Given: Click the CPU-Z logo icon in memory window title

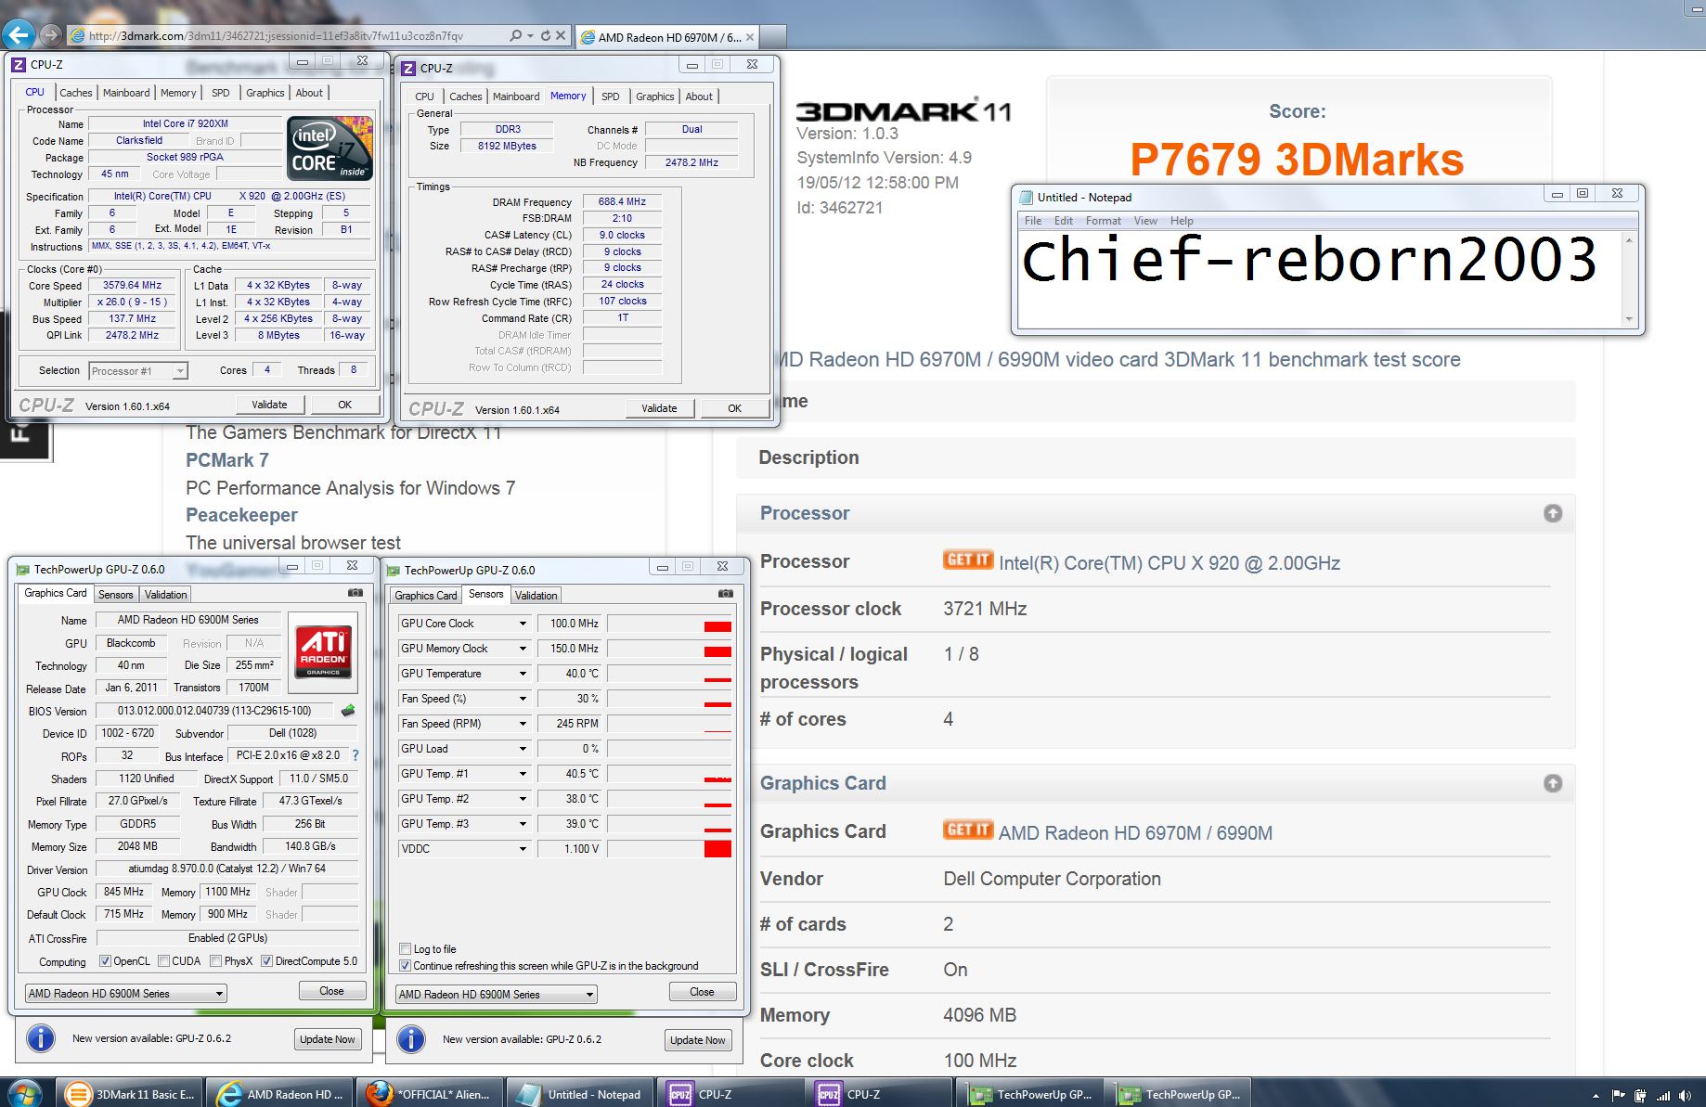Looking at the screenshot, I should (x=408, y=68).
